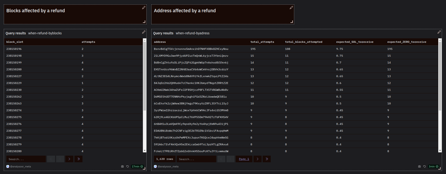Click pencil icon on when-refund-byblocks widget

(143, 32)
